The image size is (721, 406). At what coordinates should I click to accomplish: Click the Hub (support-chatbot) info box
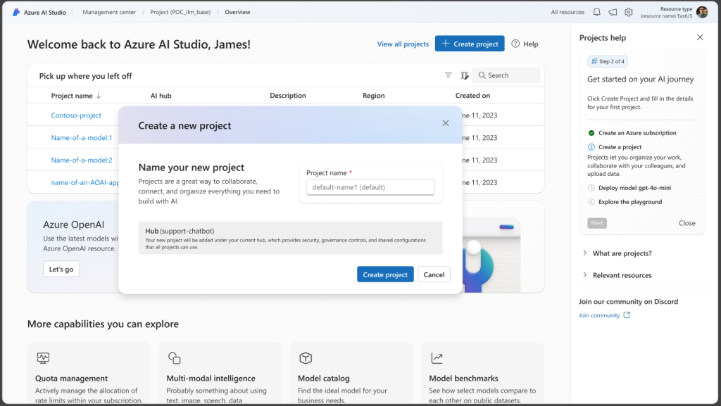coord(291,238)
